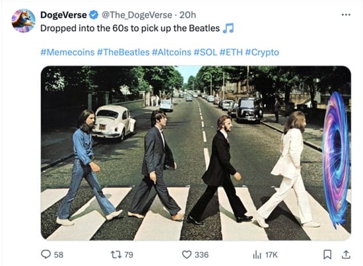Select the #ETH hashtag
This screenshot has width=363, height=266.
[x=231, y=52]
